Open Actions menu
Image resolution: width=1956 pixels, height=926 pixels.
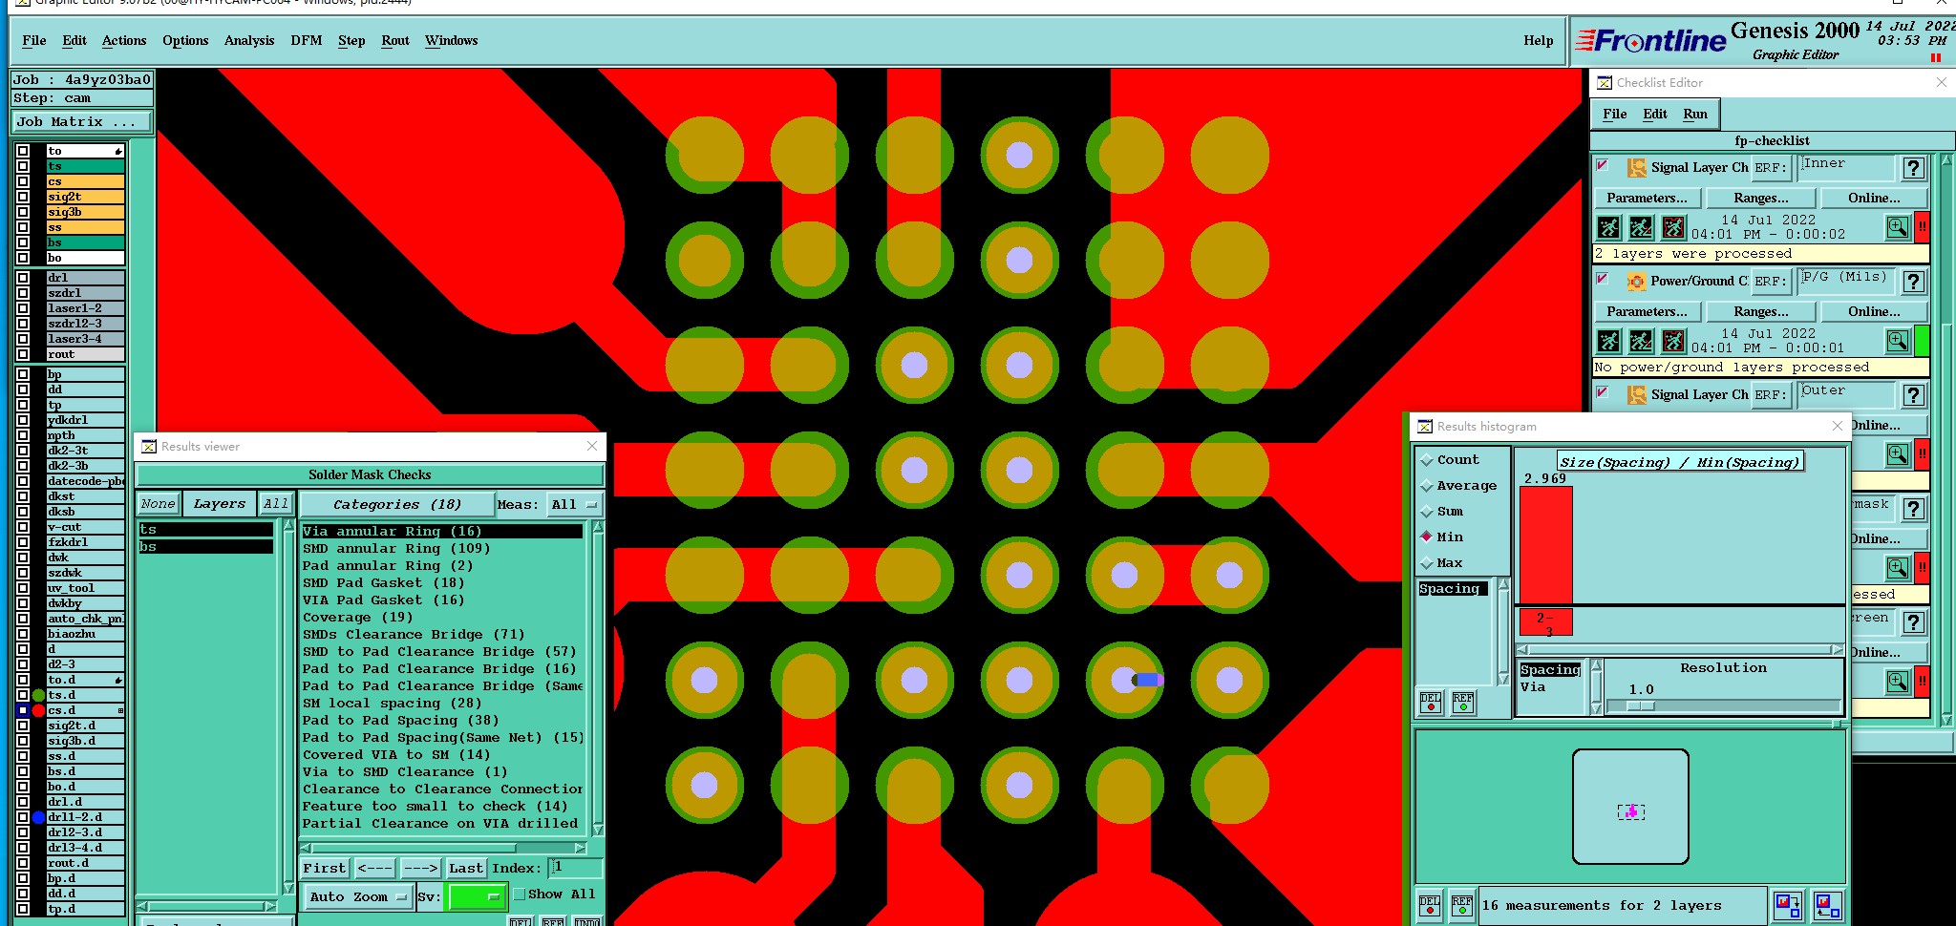point(124,40)
